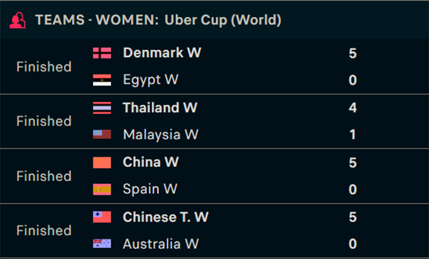Open the Uber Cup (World) league link
429x259 pixels.
[x=223, y=20]
